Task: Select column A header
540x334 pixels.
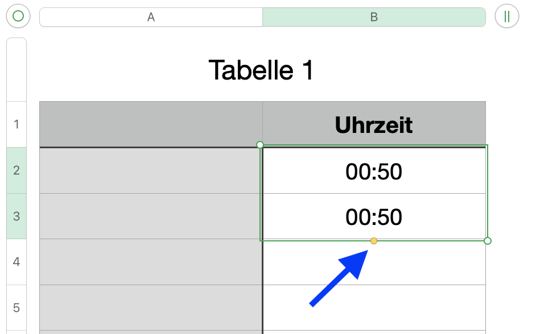Action: (151, 17)
